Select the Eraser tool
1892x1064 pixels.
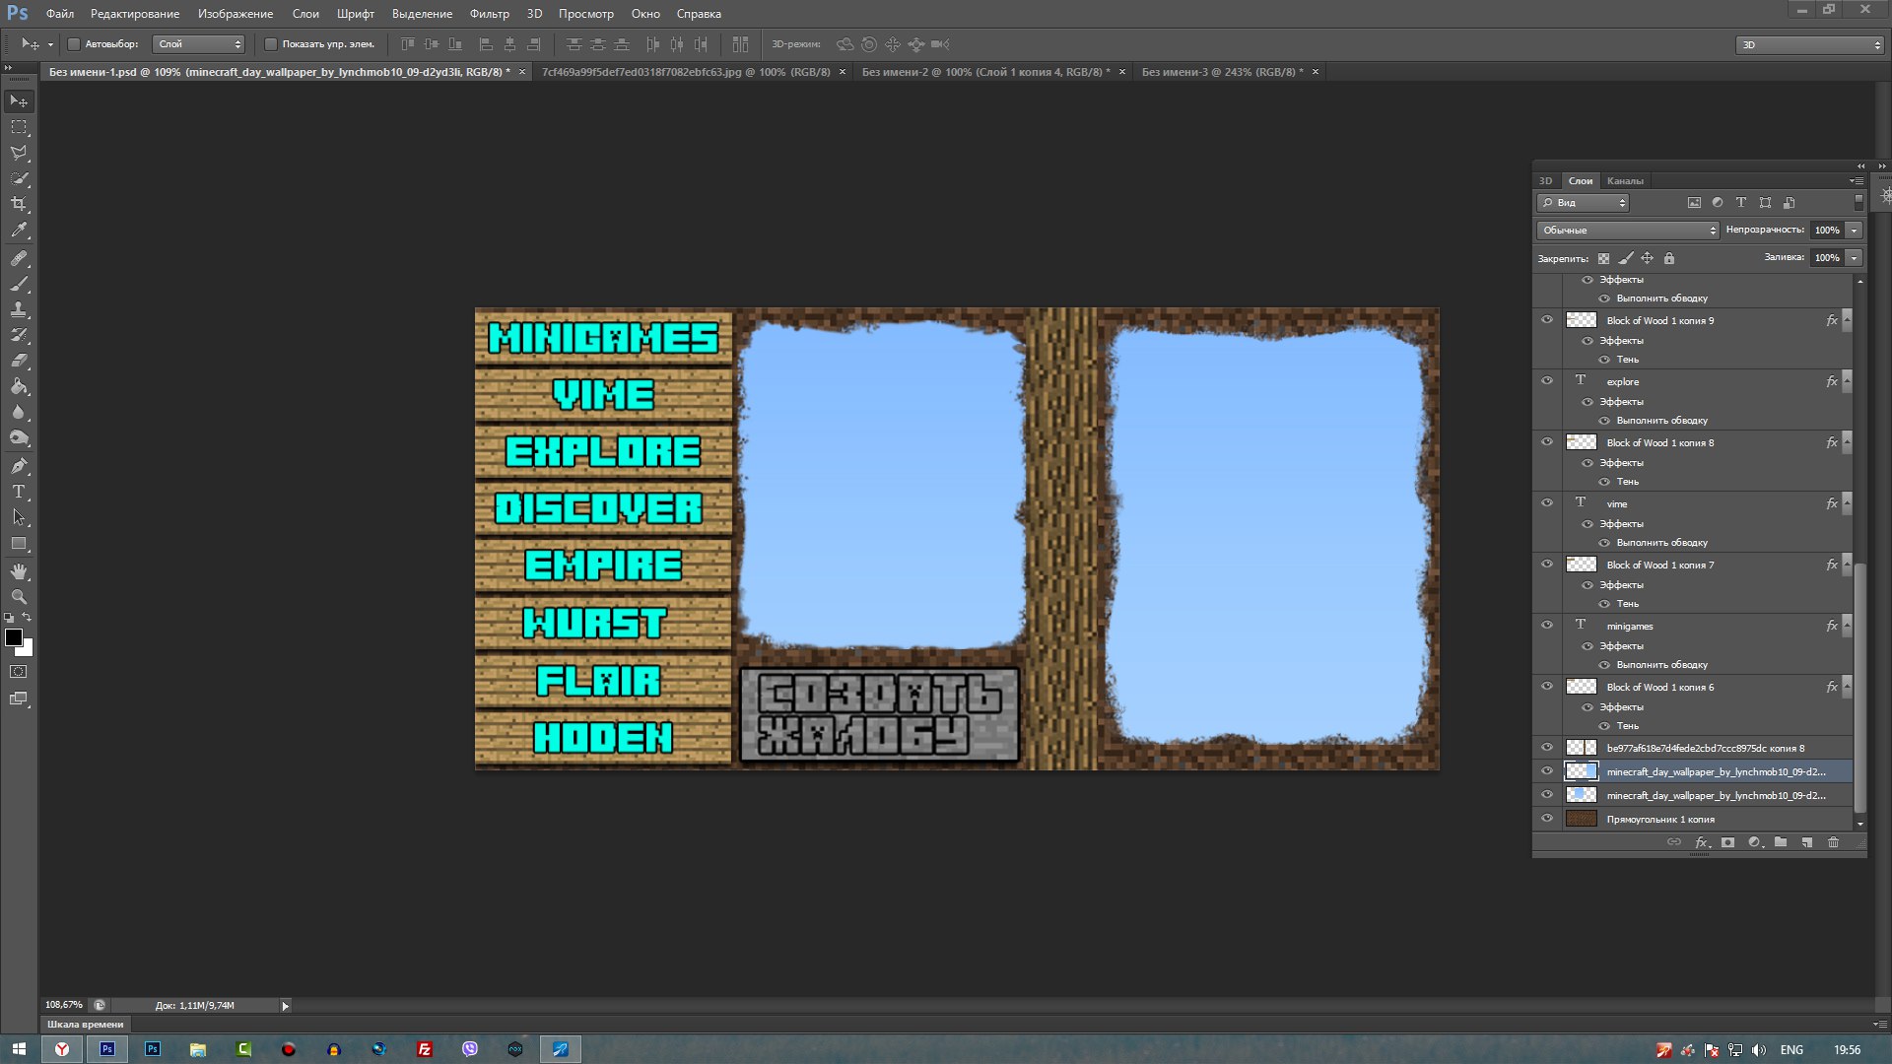(19, 361)
